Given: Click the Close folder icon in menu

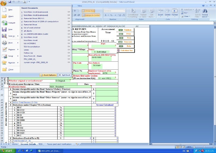Looking at the screenshot, I should click(4, 69).
